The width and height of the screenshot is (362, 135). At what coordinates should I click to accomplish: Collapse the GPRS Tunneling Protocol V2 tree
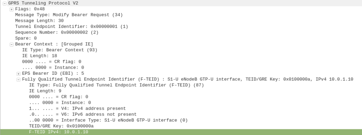tap(5, 4)
